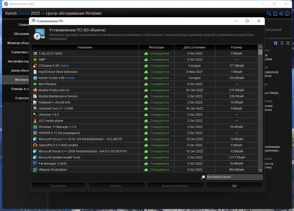Click the Mem Reduct program icon

[x=35, y=84]
